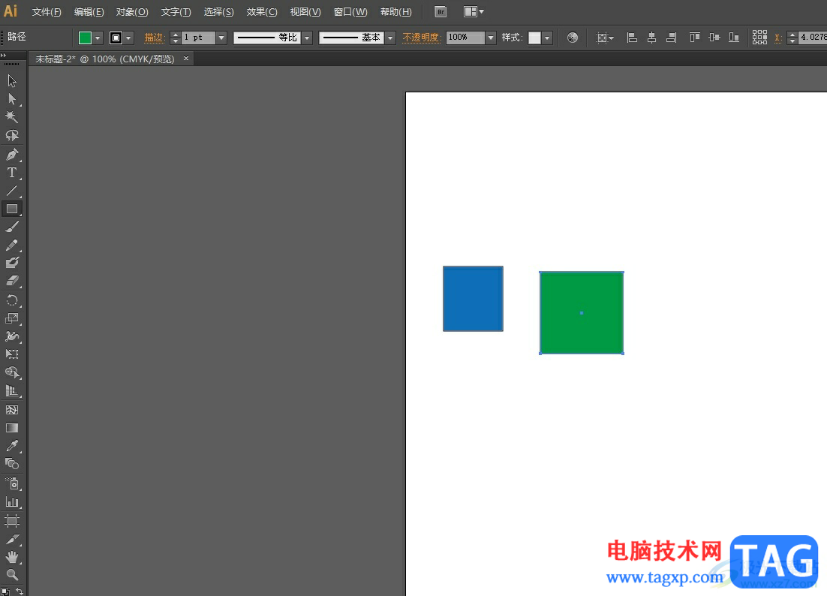This screenshot has width=827, height=596.
Task: Select the Direct Selection tool
Action: (x=12, y=99)
